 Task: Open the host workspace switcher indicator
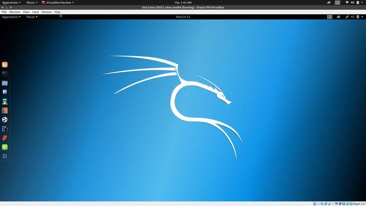click(x=337, y=2)
